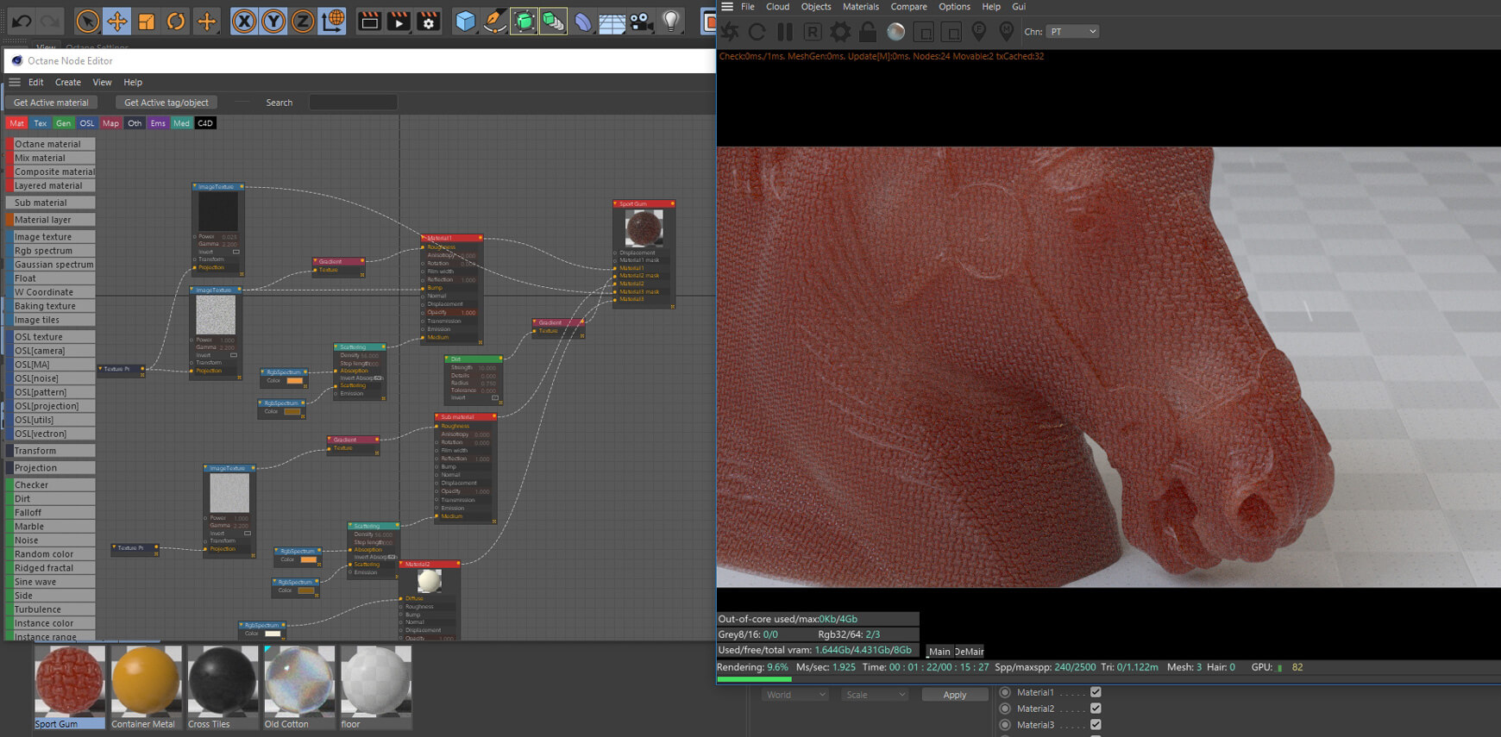Open the Edit Render Settings icon
The image size is (1501, 737).
[x=429, y=22]
